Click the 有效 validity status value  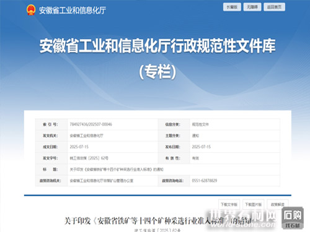coord(195,158)
